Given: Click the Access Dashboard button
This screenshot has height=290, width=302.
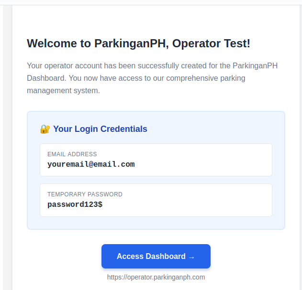Looking at the screenshot, I should pos(156,256).
